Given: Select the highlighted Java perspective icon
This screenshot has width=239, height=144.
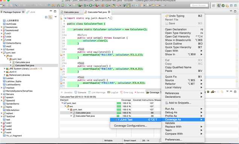Looking at the screenshot, I should (x=219, y=6).
